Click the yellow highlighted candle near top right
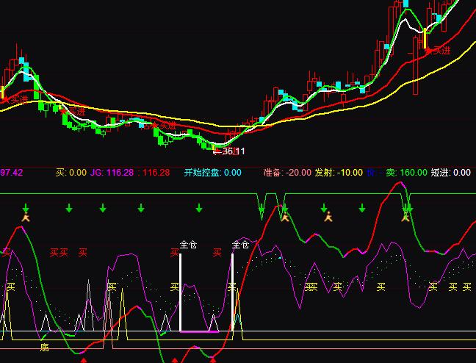 coord(425,38)
